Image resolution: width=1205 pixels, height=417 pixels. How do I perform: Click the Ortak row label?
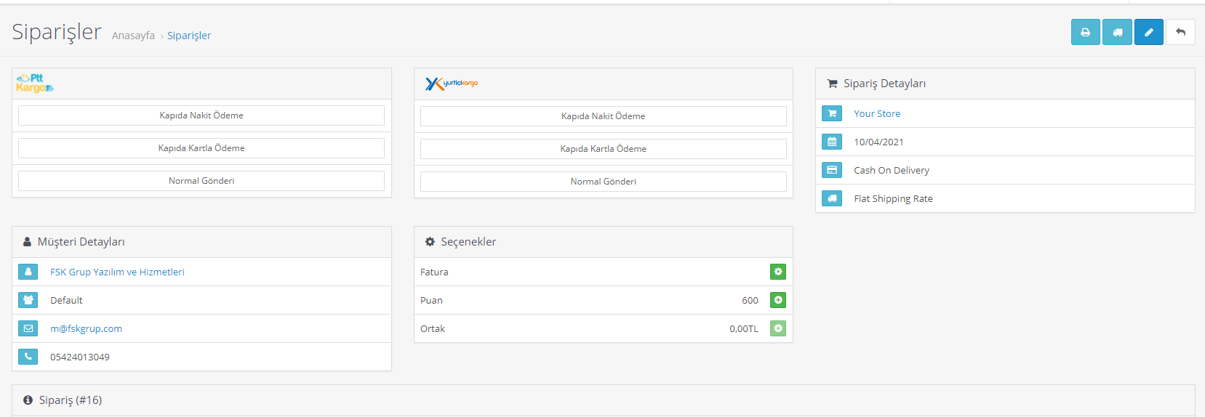433,328
